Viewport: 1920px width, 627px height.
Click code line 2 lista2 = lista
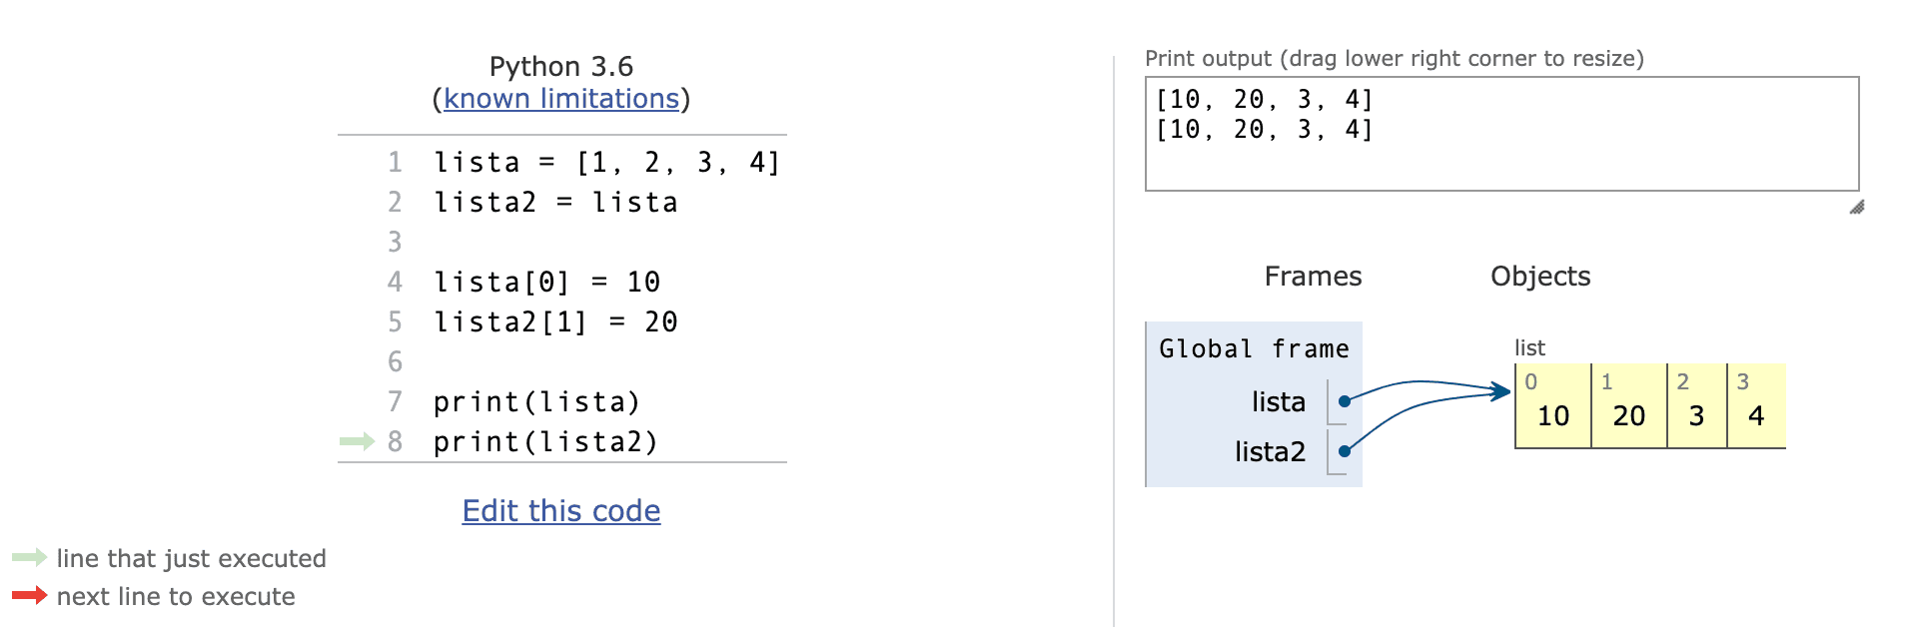(555, 203)
